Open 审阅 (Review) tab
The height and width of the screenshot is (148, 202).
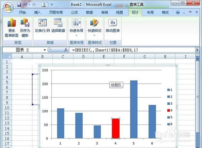point(105,12)
